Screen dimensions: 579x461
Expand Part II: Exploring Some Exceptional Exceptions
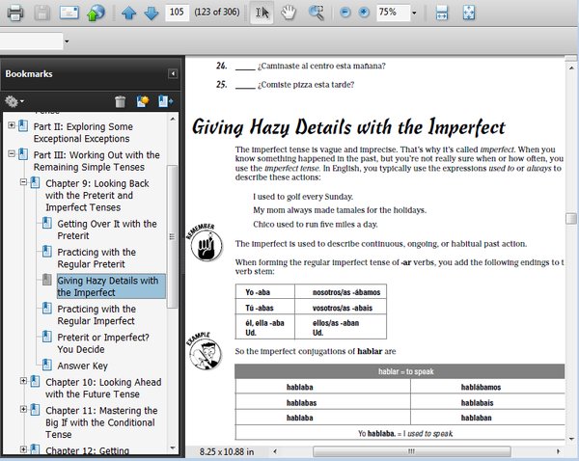[x=11, y=125]
